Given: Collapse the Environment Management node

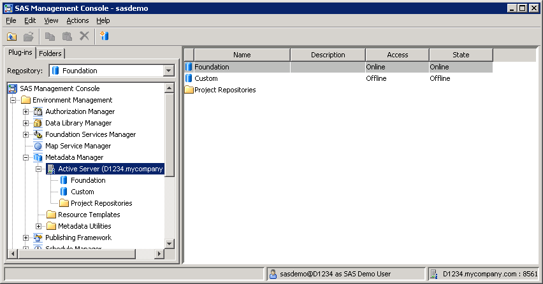Looking at the screenshot, I should [13, 101].
